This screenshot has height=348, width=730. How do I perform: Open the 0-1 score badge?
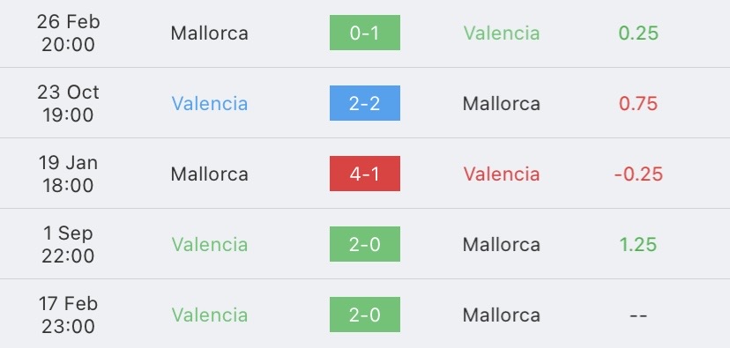click(364, 33)
